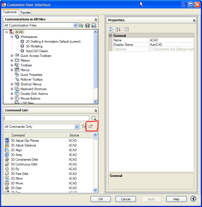Click the image manager icon beside save
The width and height of the screenshot is (202, 207).
(94, 25)
